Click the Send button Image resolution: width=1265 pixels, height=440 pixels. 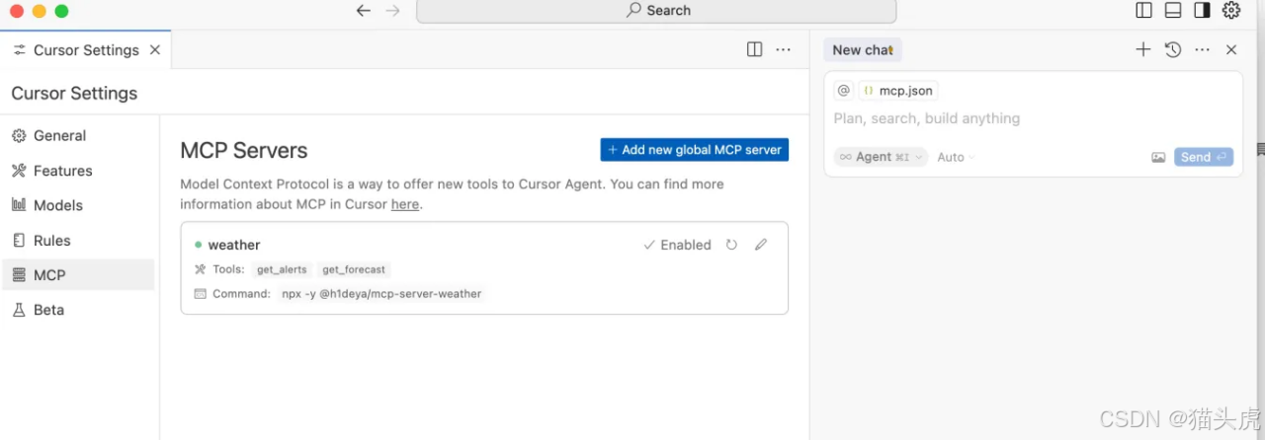pos(1204,157)
